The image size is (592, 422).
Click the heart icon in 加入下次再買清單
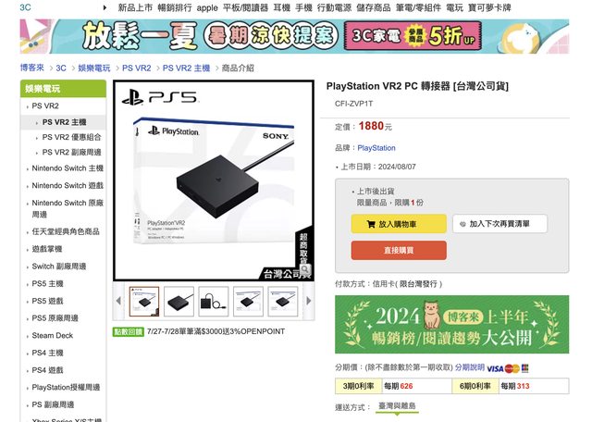coord(462,224)
